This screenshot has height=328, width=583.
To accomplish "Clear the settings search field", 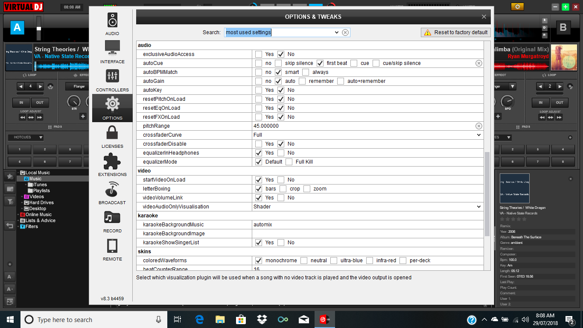I will (345, 32).
